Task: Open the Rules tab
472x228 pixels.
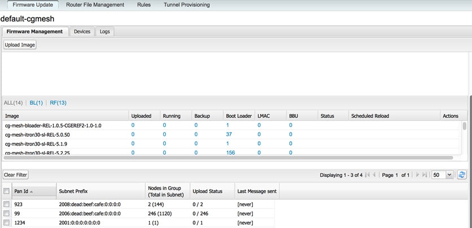Action: tap(144, 5)
